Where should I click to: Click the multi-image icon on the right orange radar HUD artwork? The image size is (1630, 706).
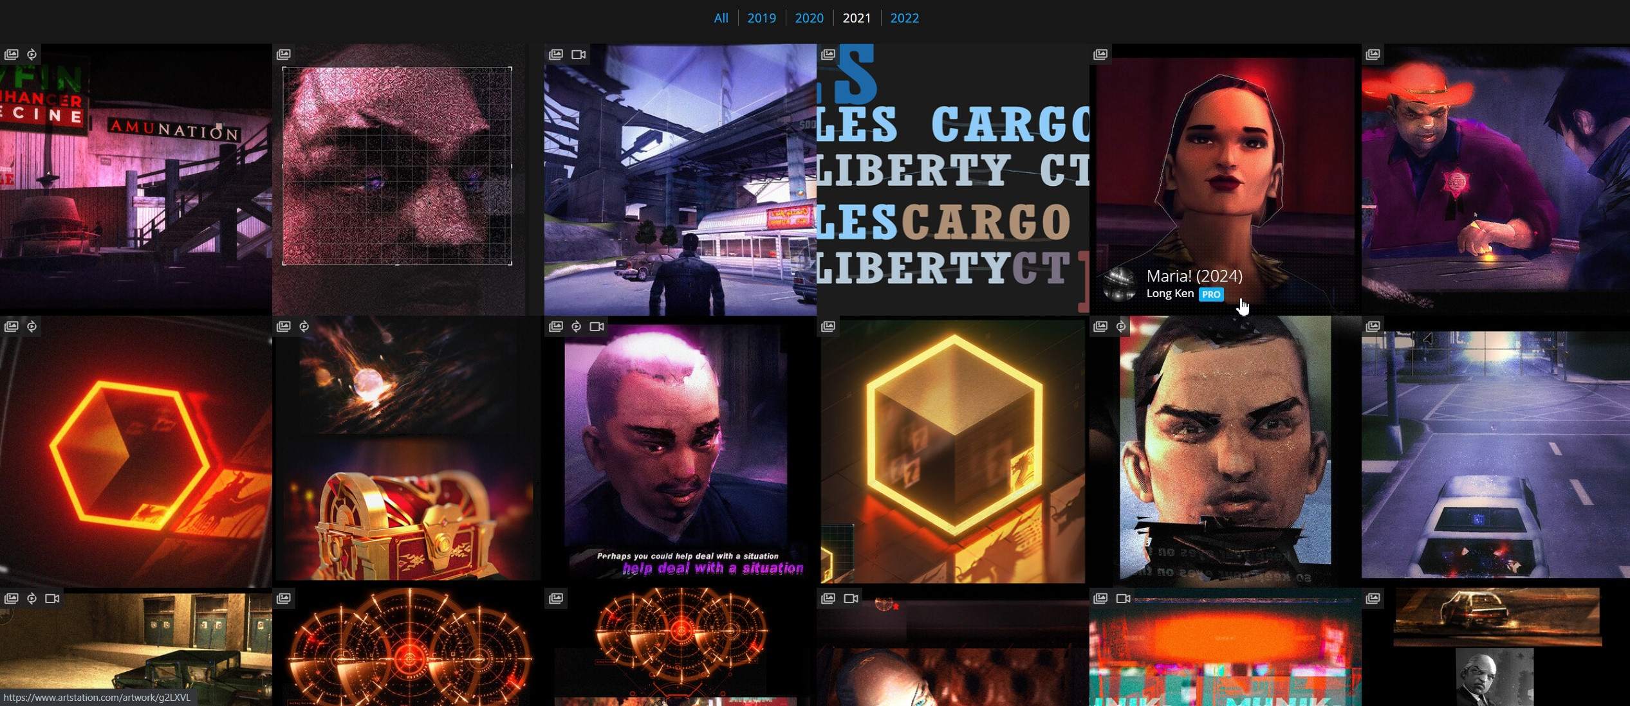coord(556,599)
